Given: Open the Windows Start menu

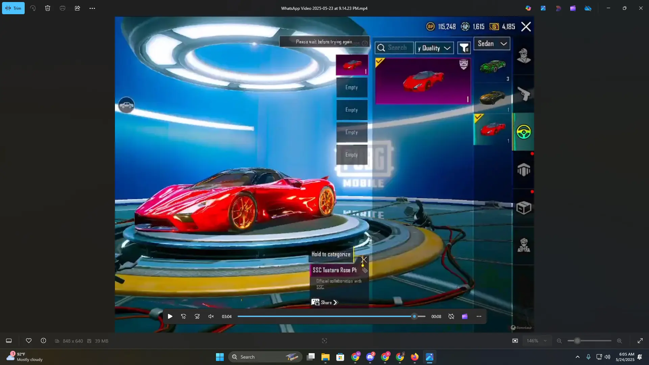Looking at the screenshot, I should click(220, 357).
